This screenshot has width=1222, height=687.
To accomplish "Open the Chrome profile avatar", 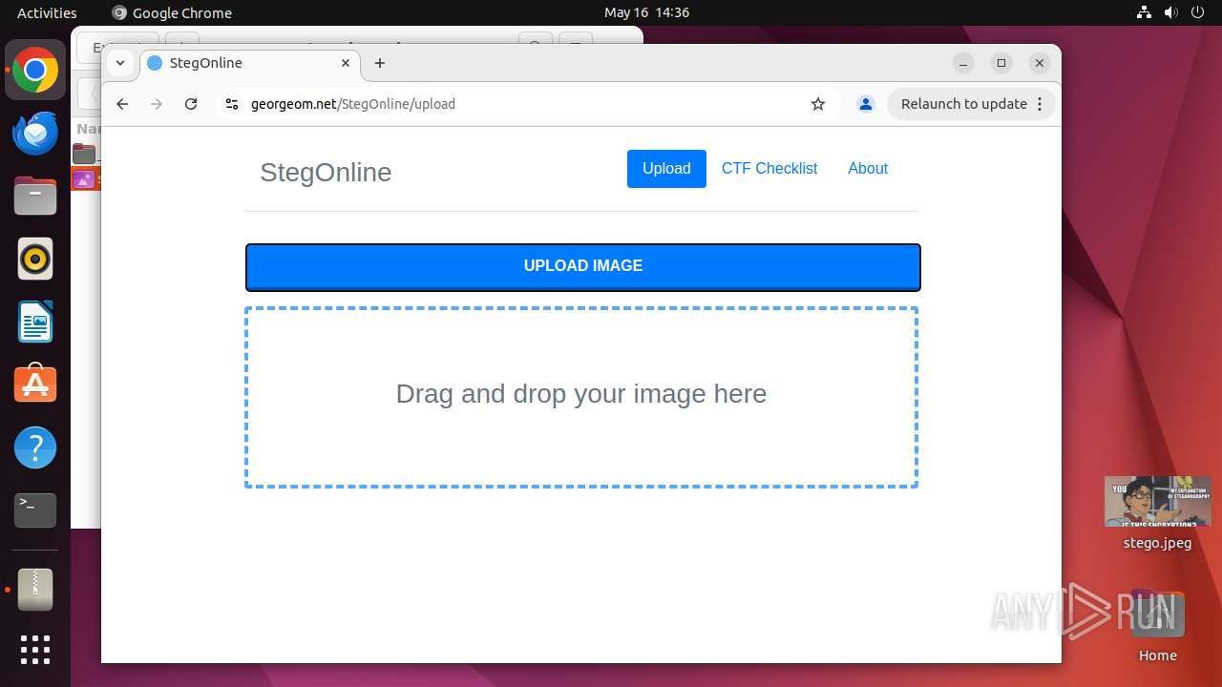I will 866,104.
